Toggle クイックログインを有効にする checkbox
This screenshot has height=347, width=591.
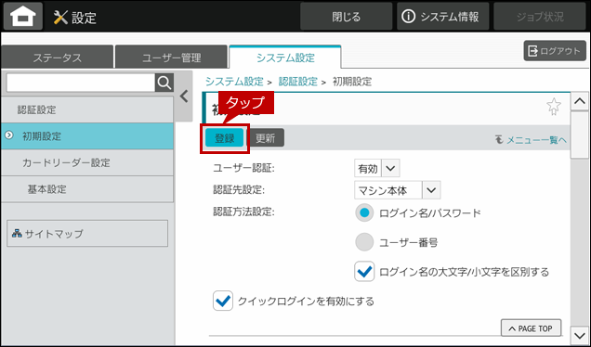[223, 301]
